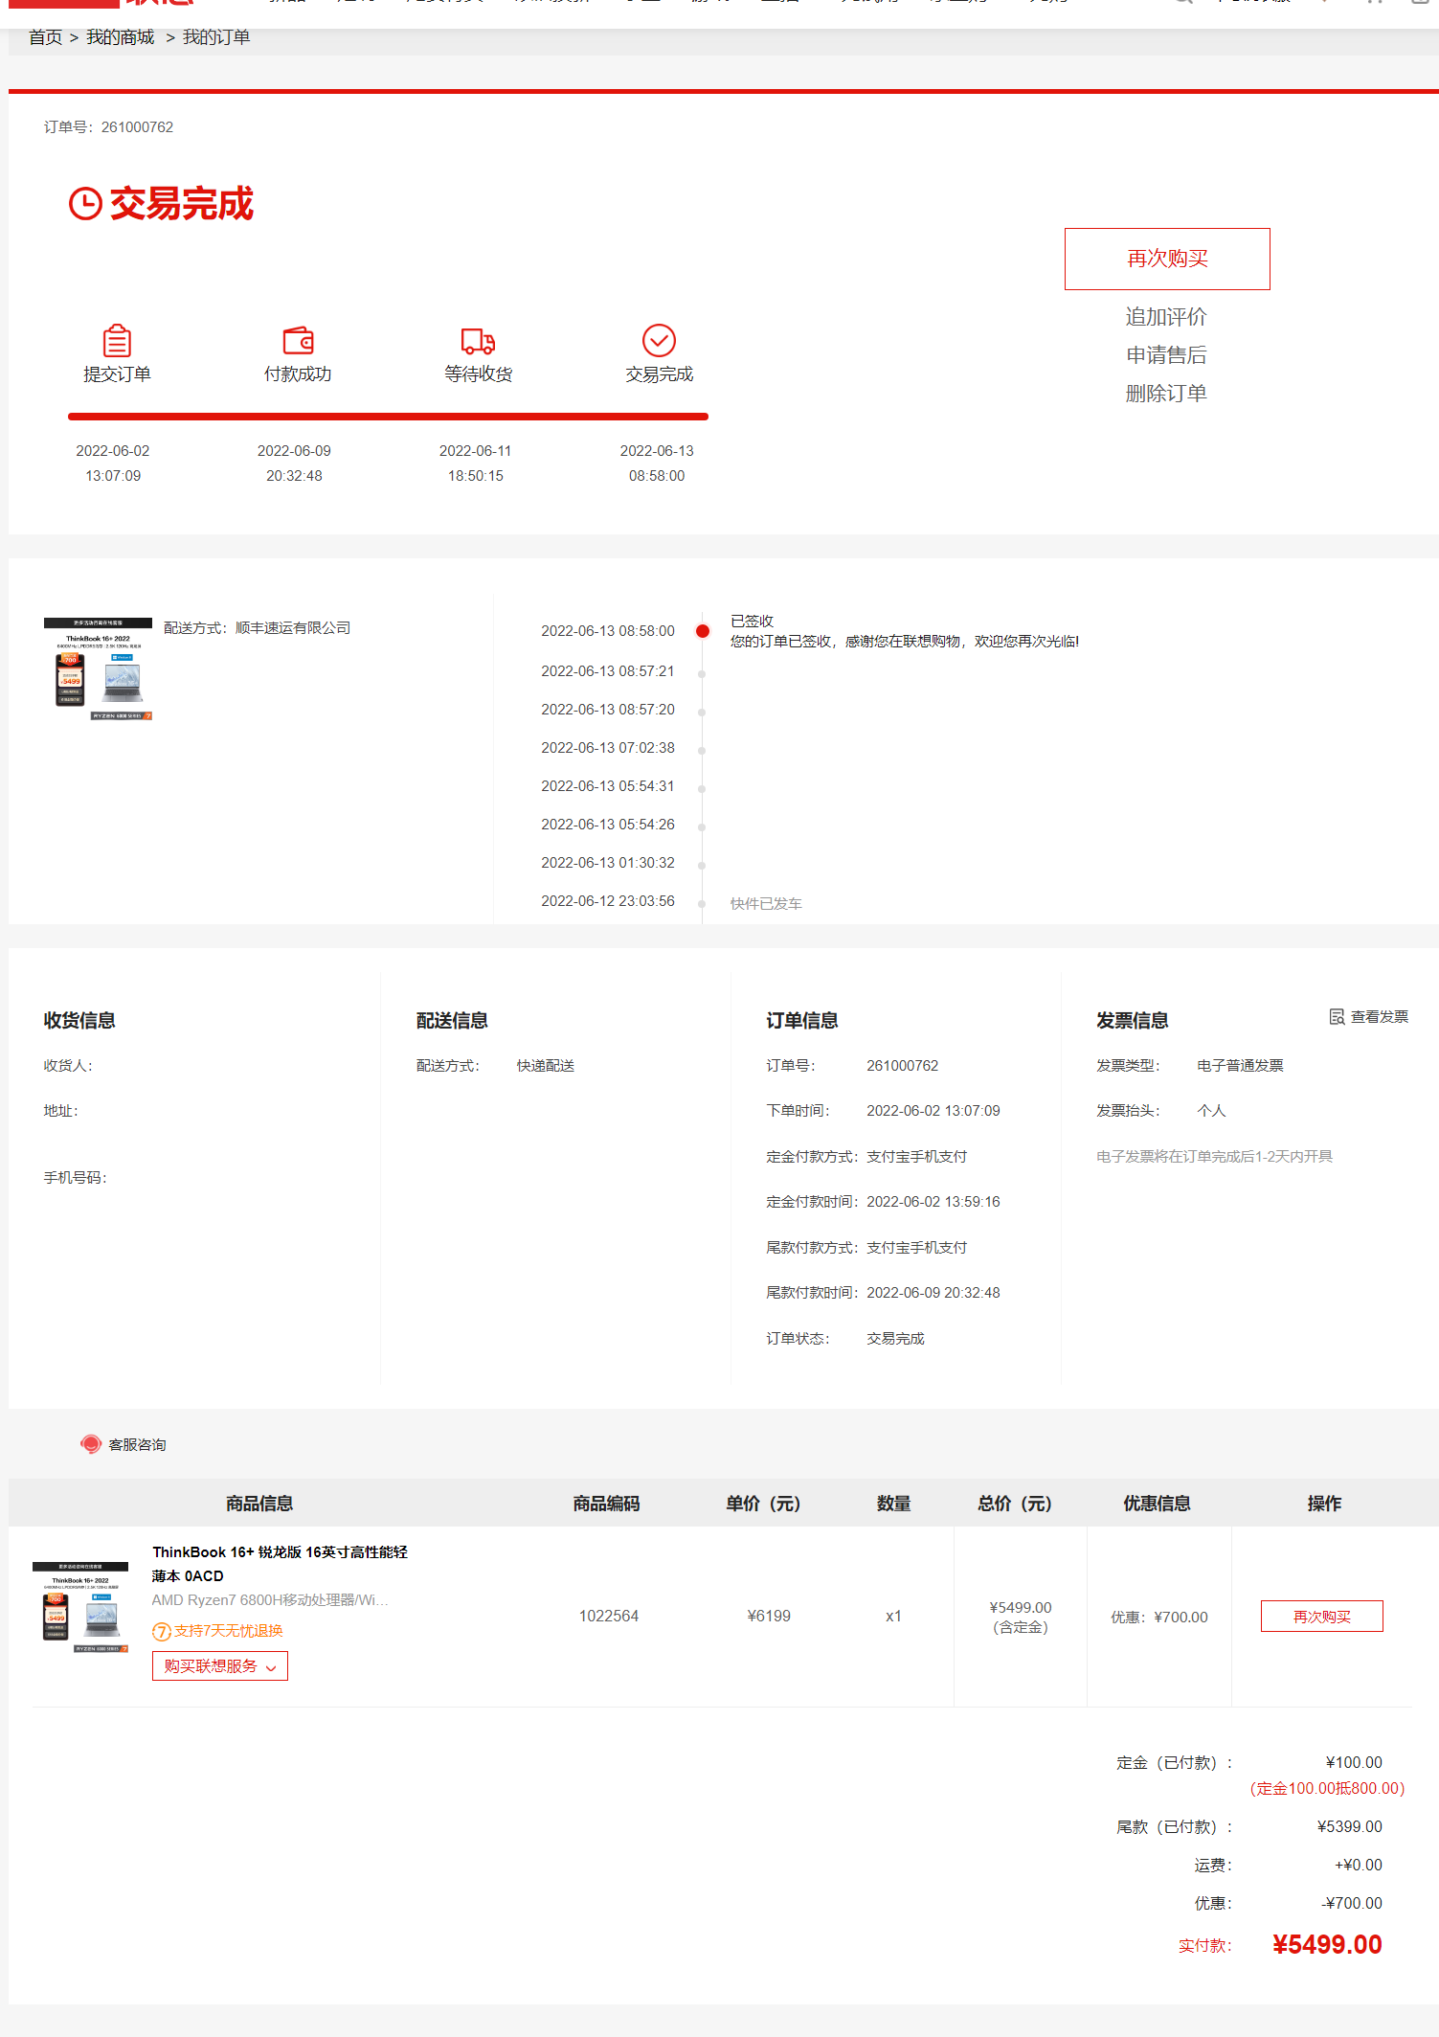Click the large 再次购买 button at top

point(1167,259)
